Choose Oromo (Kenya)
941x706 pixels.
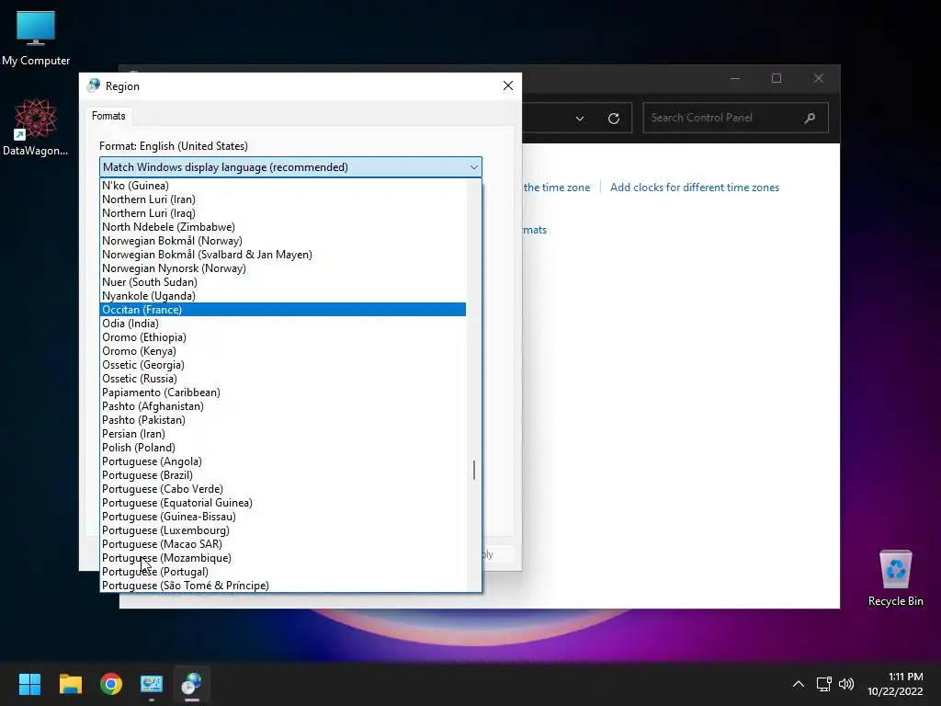(x=283, y=351)
